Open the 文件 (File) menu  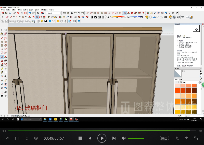3,10
